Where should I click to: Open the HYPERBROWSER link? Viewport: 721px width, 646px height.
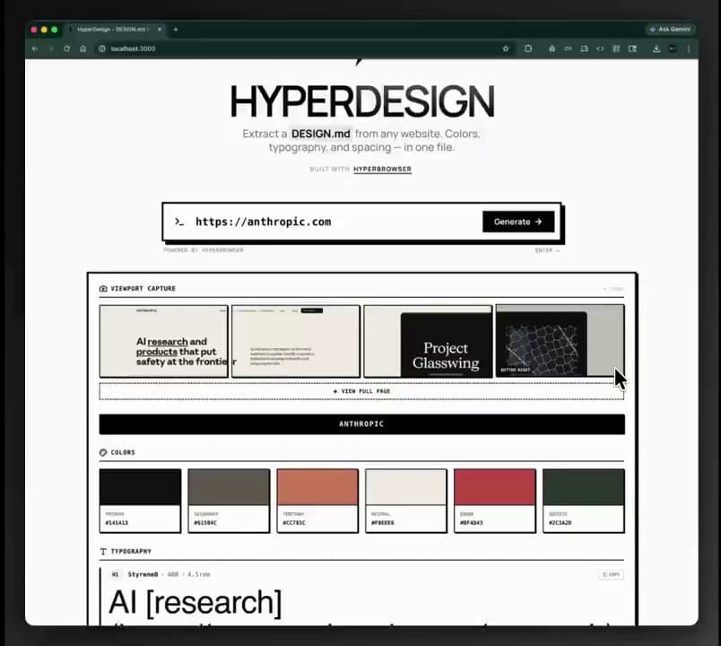[x=382, y=169]
